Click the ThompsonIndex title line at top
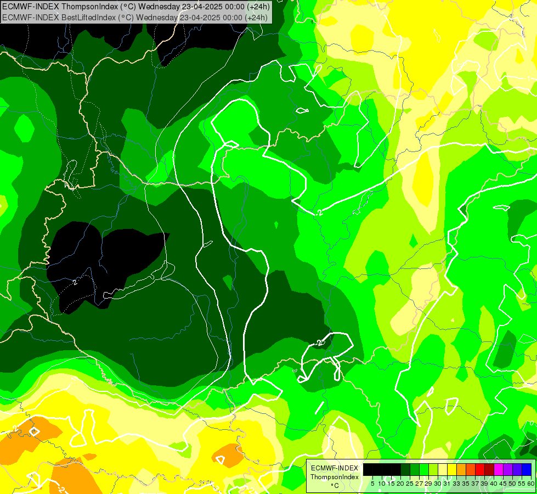 click(136, 6)
